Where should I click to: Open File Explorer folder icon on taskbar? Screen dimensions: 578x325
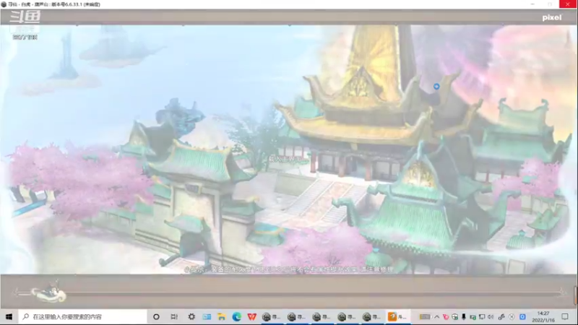(x=222, y=316)
